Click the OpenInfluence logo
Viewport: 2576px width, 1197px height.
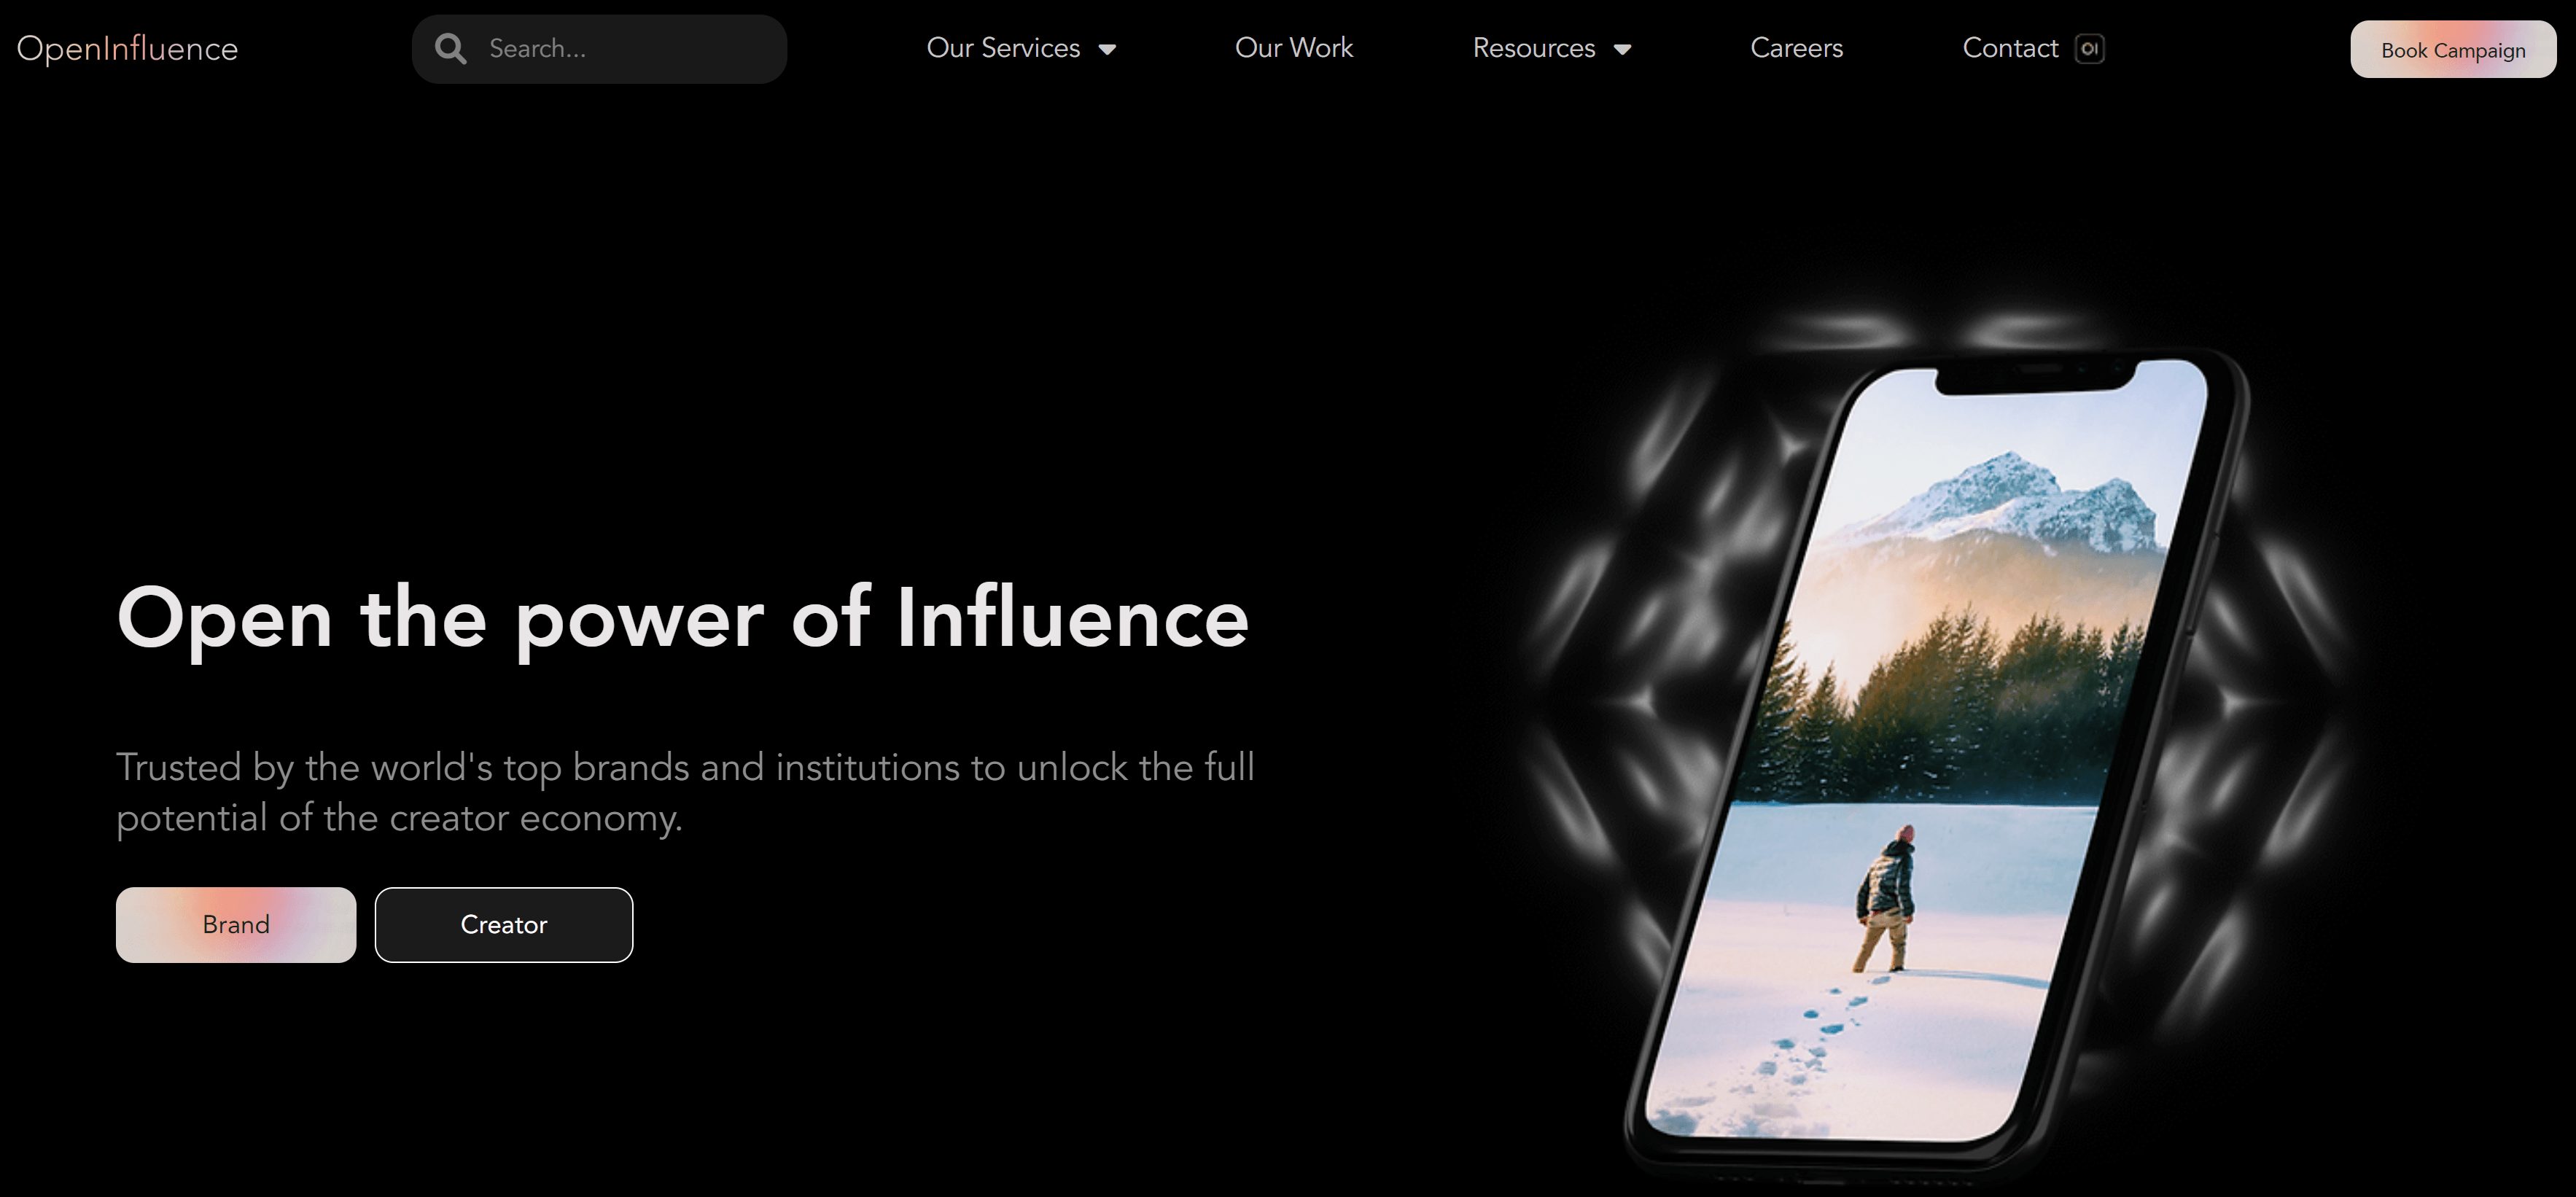127,49
